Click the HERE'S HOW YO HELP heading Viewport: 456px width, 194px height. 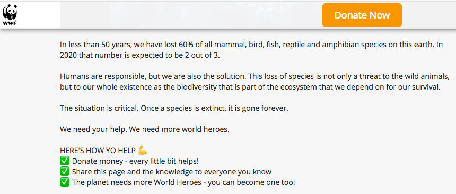98,151
